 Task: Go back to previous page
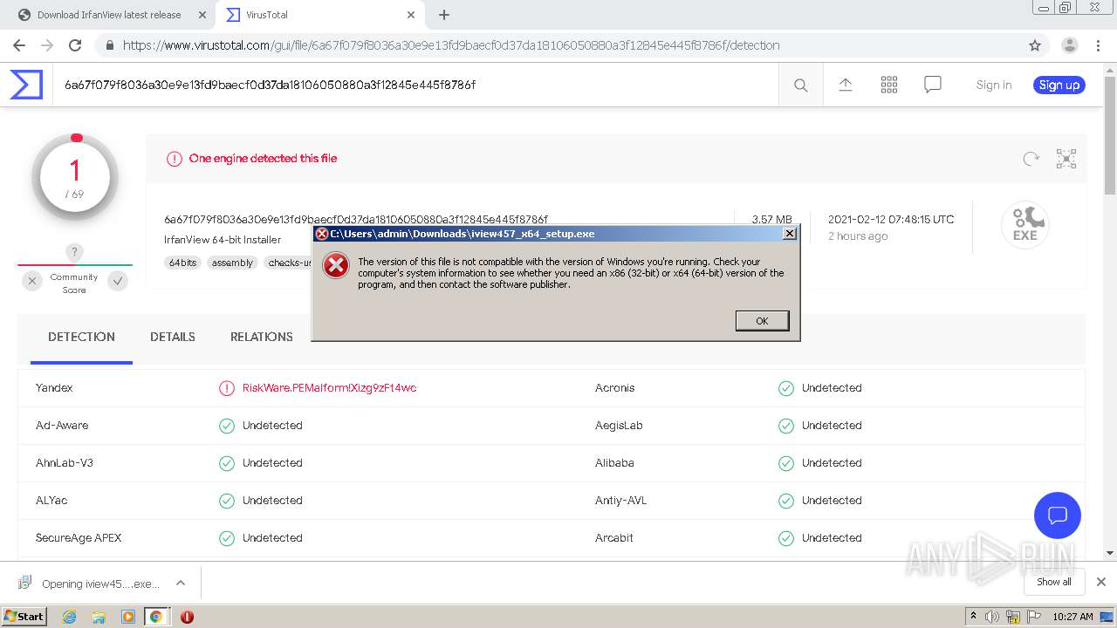[19, 45]
